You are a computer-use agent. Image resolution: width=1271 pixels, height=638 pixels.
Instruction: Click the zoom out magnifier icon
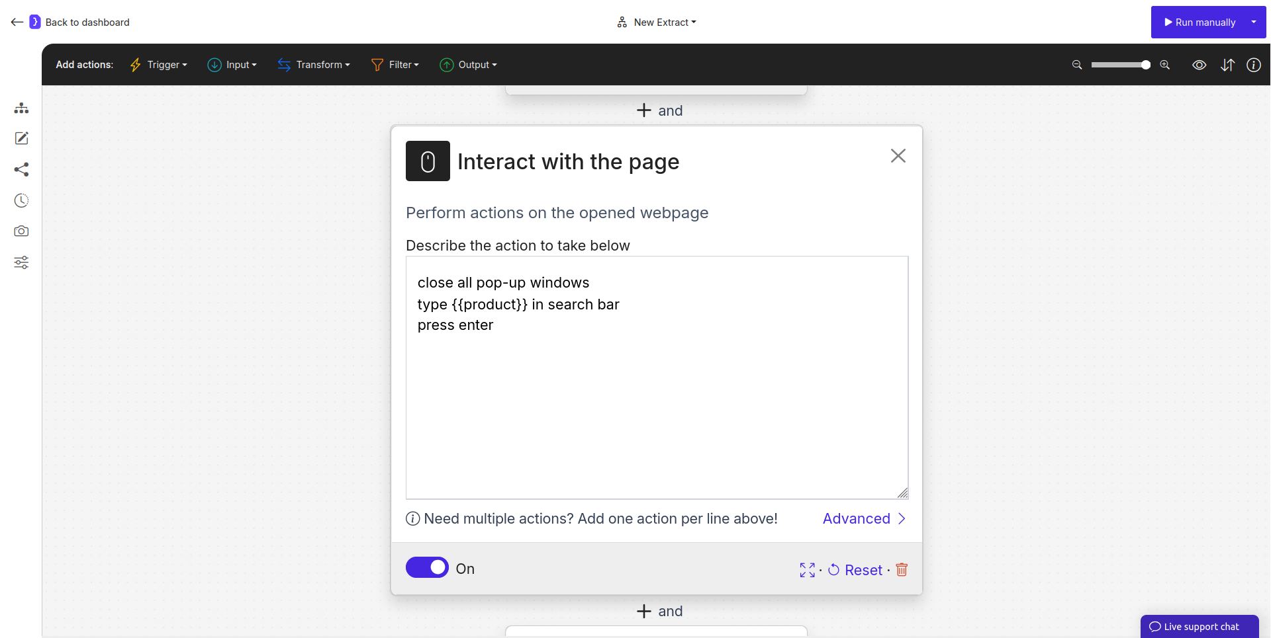tap(1076, 65)
